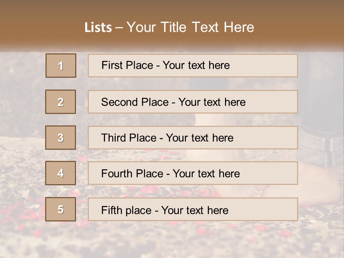The image size is (344, 258).
Task: Click the number 3 box
Action: (61, 138)
